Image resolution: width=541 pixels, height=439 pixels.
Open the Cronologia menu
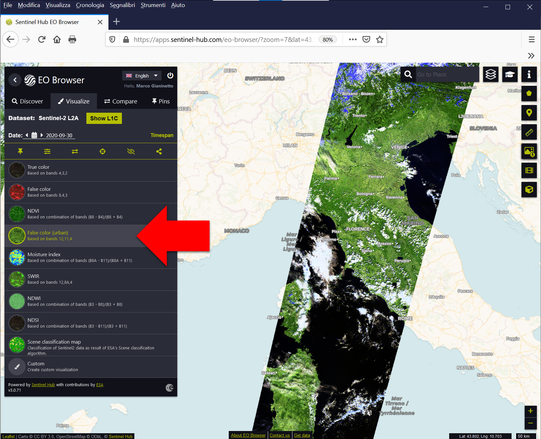tap(90, 5)
